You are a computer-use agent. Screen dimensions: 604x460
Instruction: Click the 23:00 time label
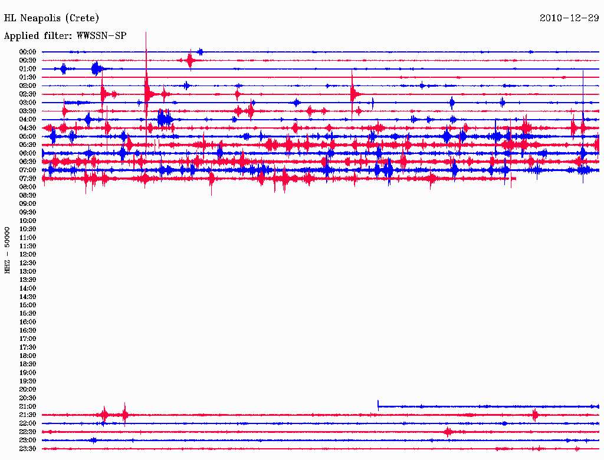pyautogui.click(x=28, y=440)
